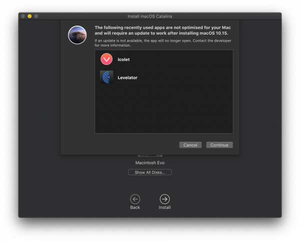Viewport: 300px width, 242px height.
Task: Select the Icolet list row text
Action: point(123,60)
